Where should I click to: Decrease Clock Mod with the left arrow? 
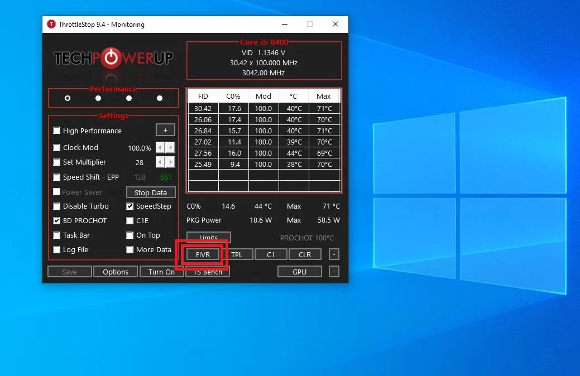[160, 147]
